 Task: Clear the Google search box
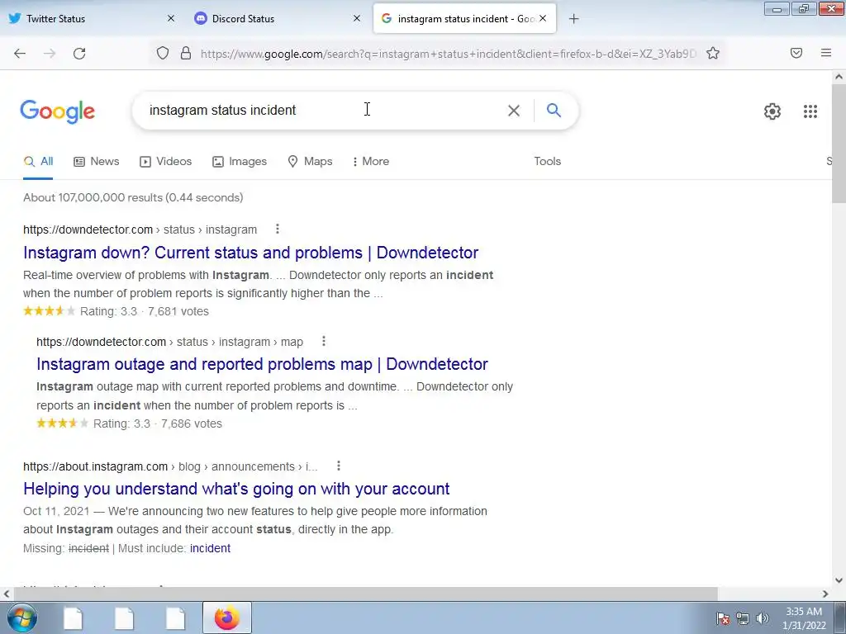pyautogui.click(x=514, y=111)
